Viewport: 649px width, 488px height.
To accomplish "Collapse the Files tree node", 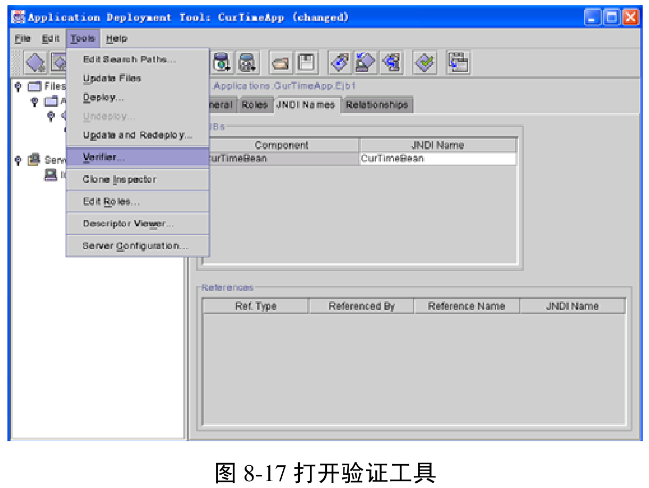I will pos(18,86).
